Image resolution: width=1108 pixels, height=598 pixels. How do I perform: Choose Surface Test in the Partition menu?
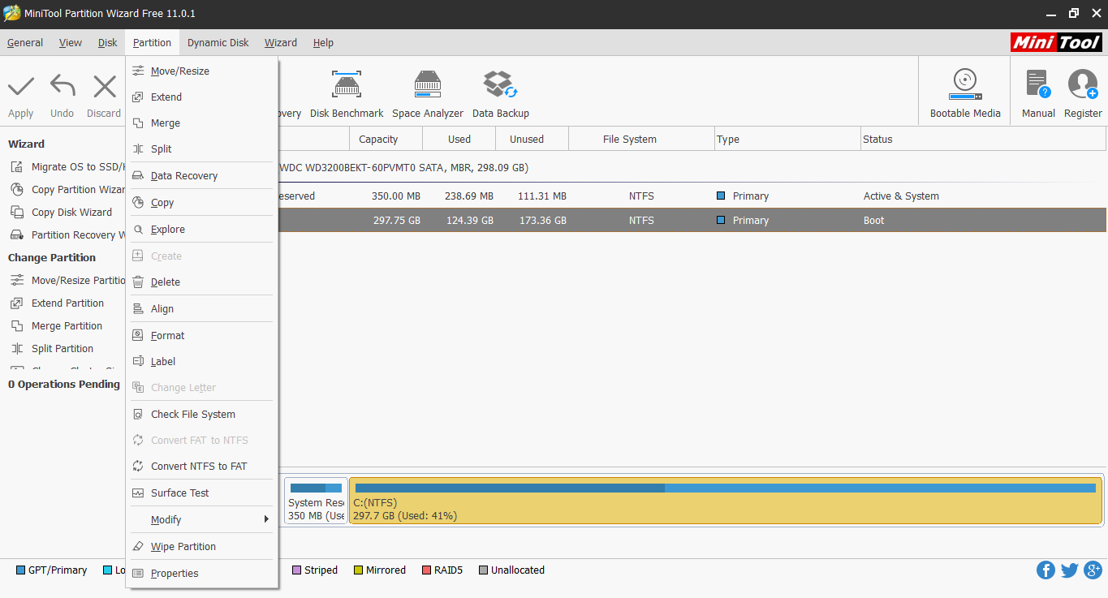[180, 493]
